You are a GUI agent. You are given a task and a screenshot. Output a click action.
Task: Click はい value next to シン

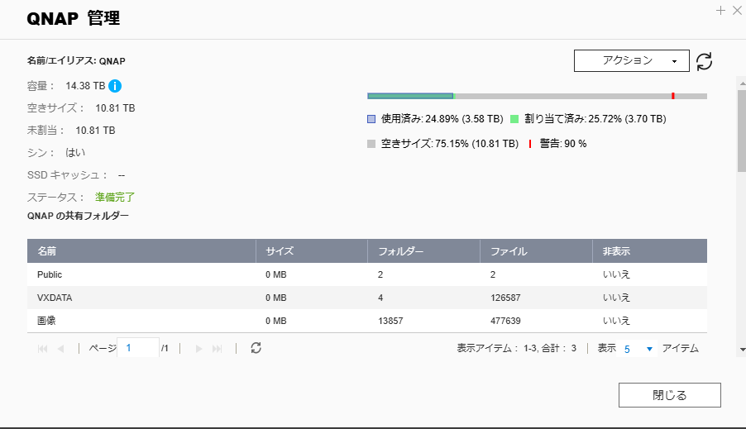pos(75,153)
